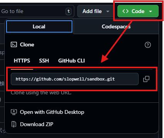Open the clone help question mark icon
164x138 pixels.
coord(148,45)
